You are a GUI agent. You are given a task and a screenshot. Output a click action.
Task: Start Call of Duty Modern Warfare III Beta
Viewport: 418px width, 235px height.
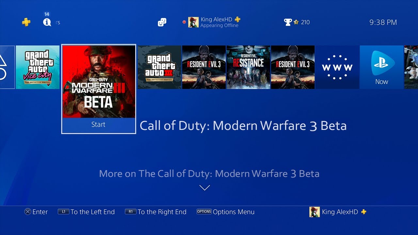(99, 125)
